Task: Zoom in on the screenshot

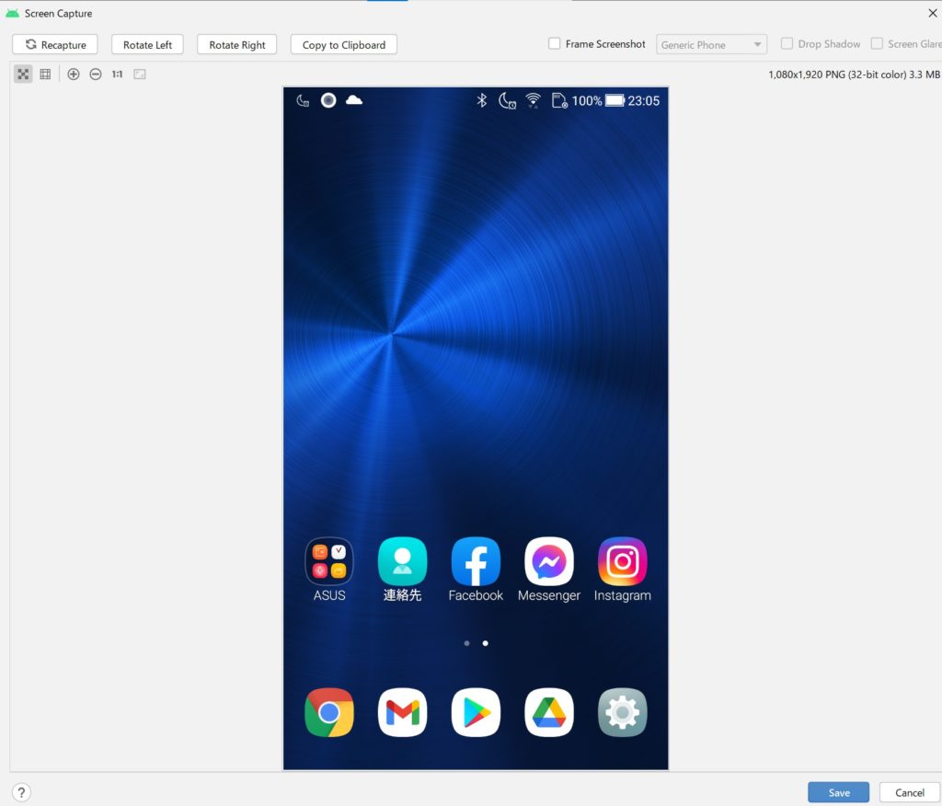Action: pos(74,74)
